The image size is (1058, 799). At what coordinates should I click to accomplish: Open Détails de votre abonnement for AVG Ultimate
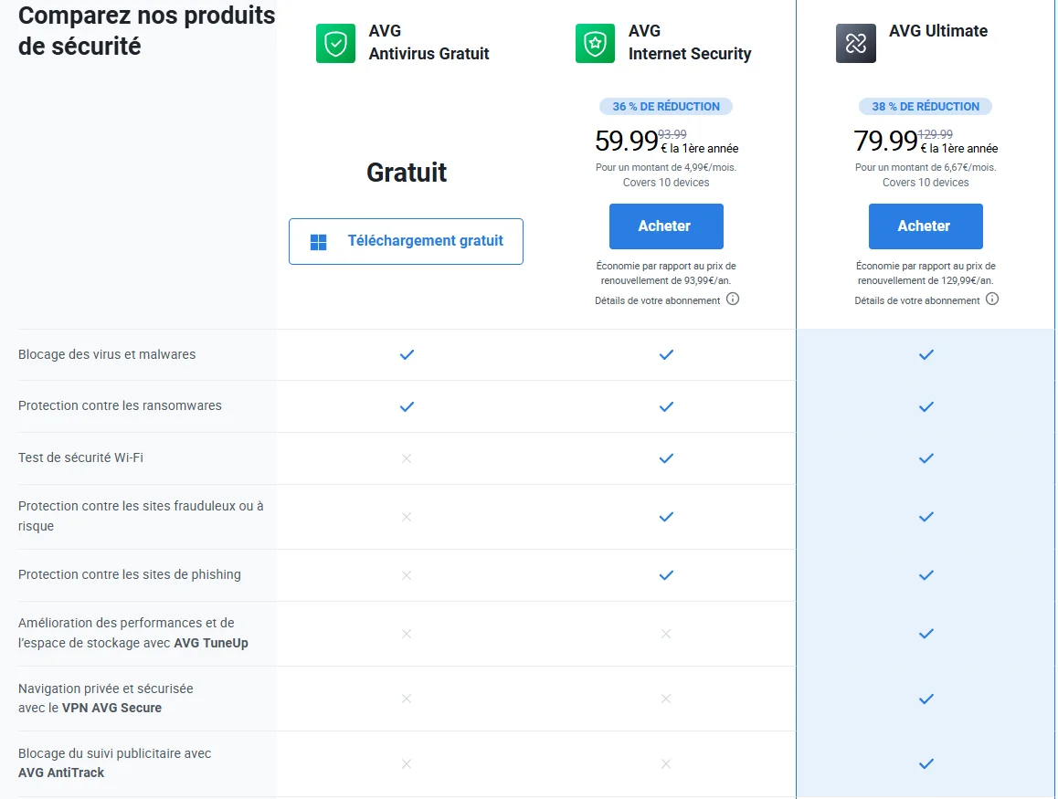(x=917, y=300)
